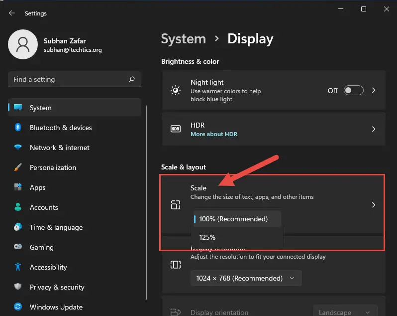Open Bluetooth & devices settings
Screen dimensions: 397x316
click(75, 128)
